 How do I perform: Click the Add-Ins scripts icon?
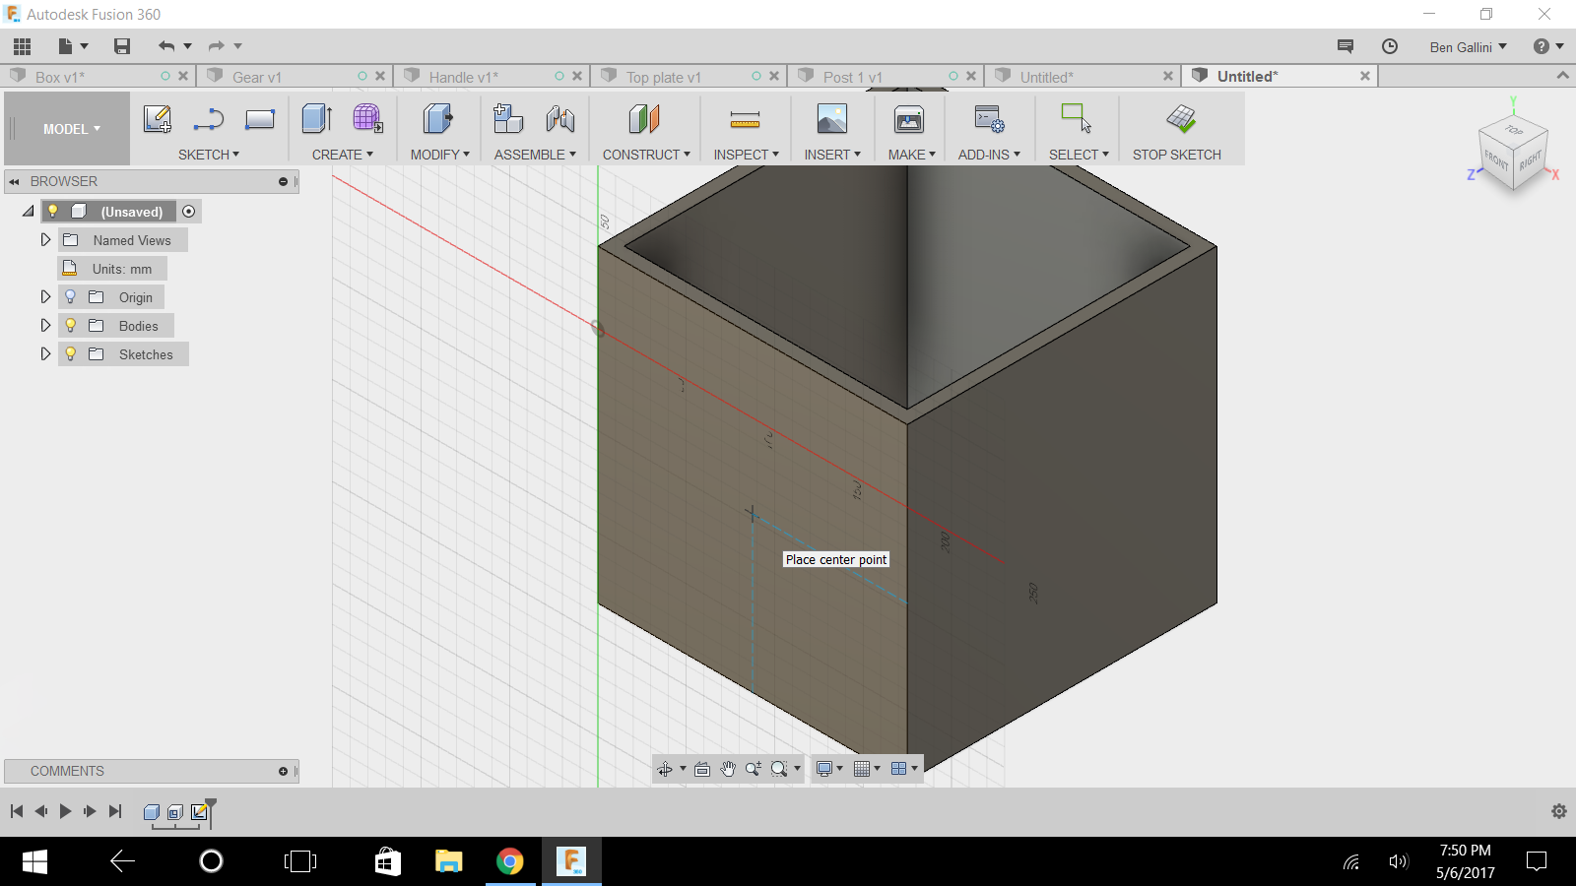[x=989, y=119]
